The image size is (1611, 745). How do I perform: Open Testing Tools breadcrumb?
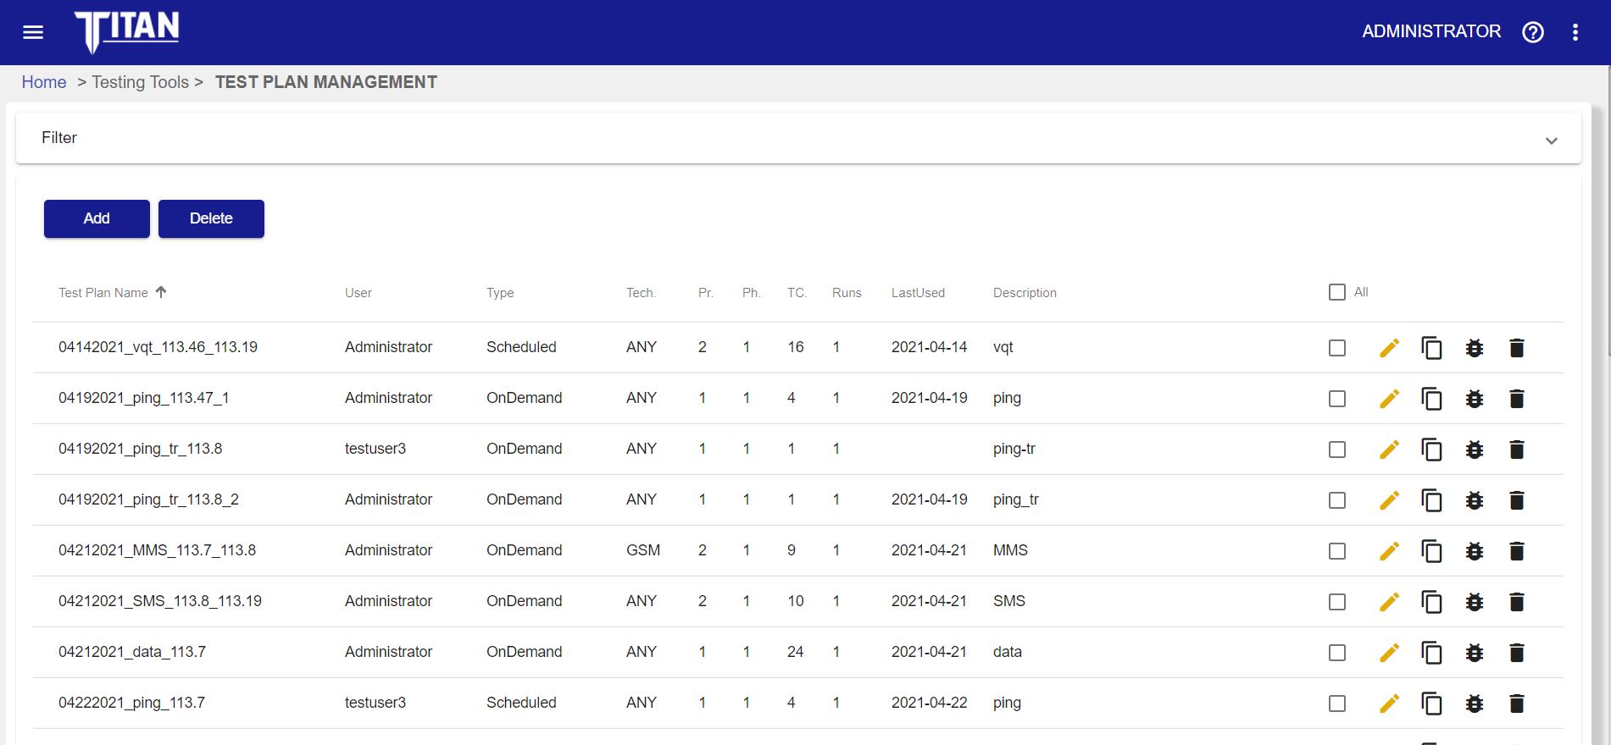pyautogui.click(x=141, y=82)
